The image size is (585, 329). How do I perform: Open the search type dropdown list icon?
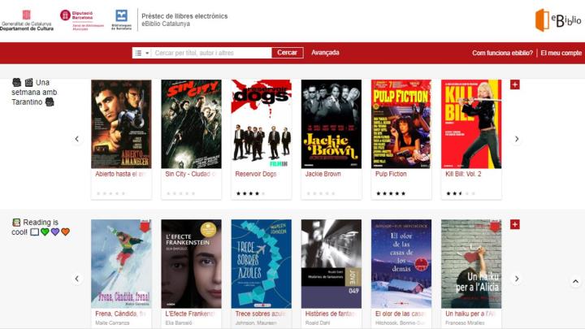pyautogui.click(x=141, y=53)
